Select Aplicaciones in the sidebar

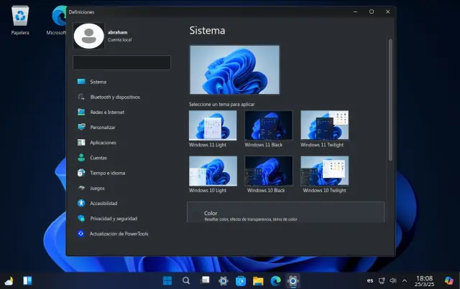[x=103, y=142]
